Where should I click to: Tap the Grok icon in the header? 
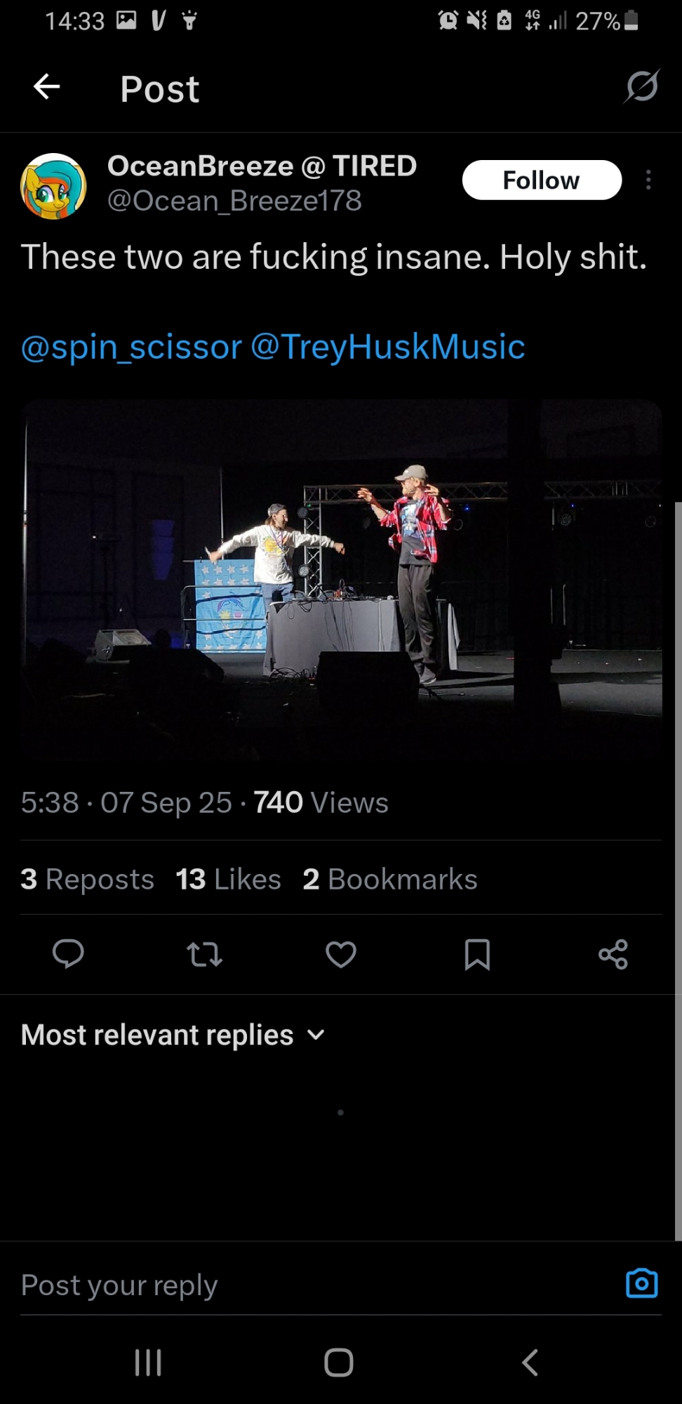(x=642, y=86)
